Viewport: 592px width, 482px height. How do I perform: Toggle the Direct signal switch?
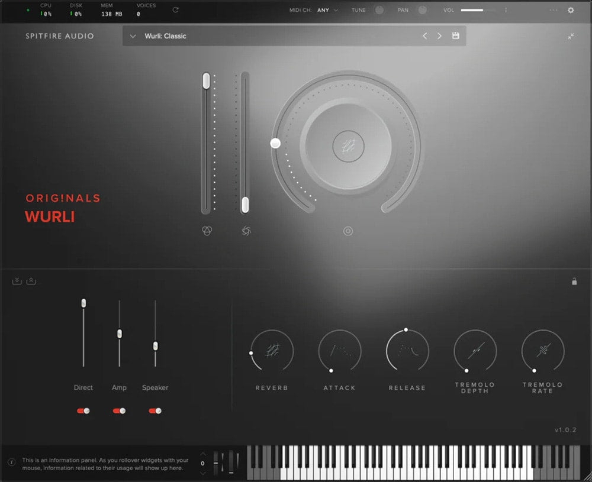point(83,410)
